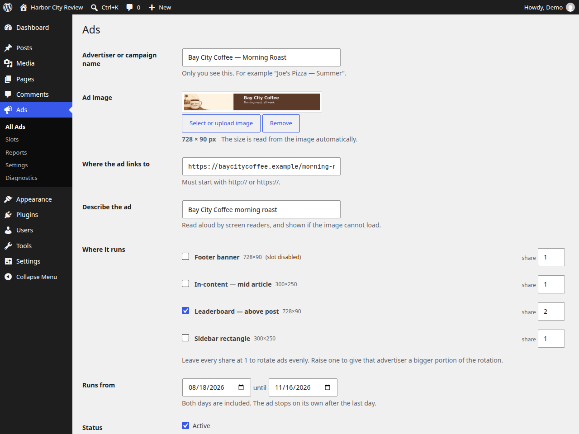Click the Demo user avatar
The image size is (579, 434).
tap(570, 7)
